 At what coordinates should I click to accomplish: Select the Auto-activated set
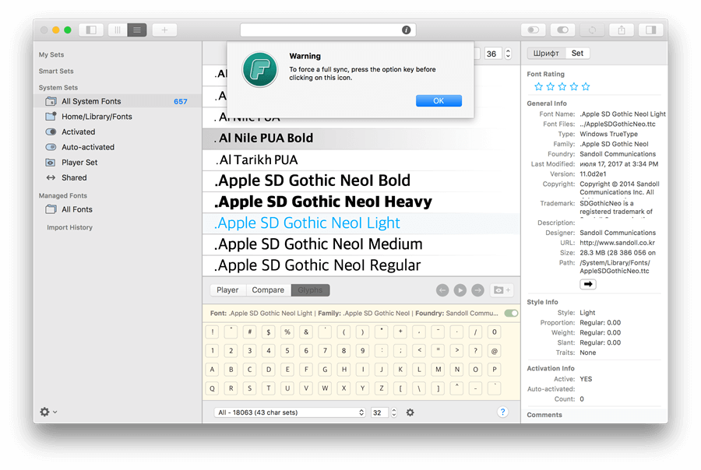tap(118, 147)
